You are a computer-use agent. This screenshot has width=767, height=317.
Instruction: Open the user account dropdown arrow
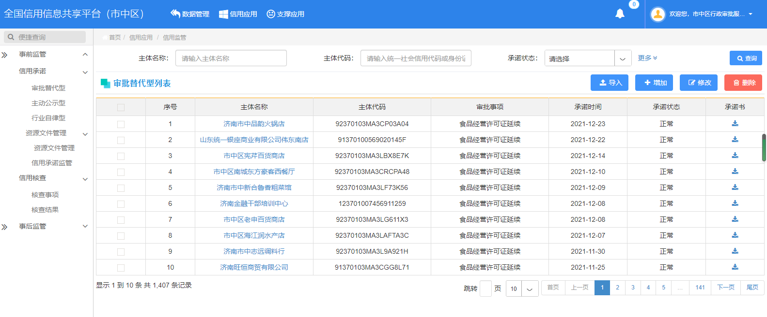pyautogui.click(x=751, y=14)
